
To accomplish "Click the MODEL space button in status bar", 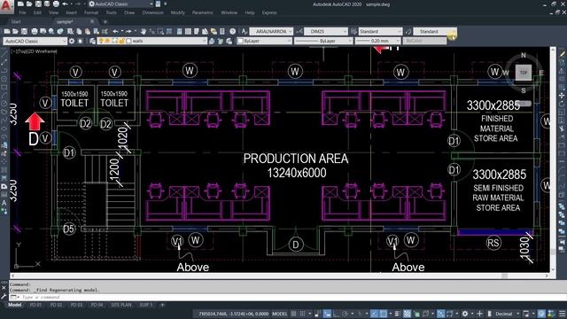I will (279, 314).
